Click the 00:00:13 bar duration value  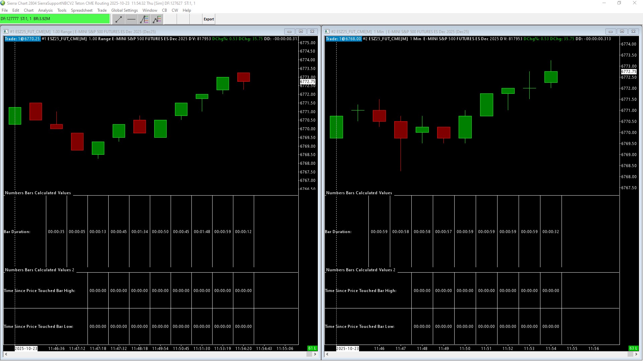pos(98,232)
